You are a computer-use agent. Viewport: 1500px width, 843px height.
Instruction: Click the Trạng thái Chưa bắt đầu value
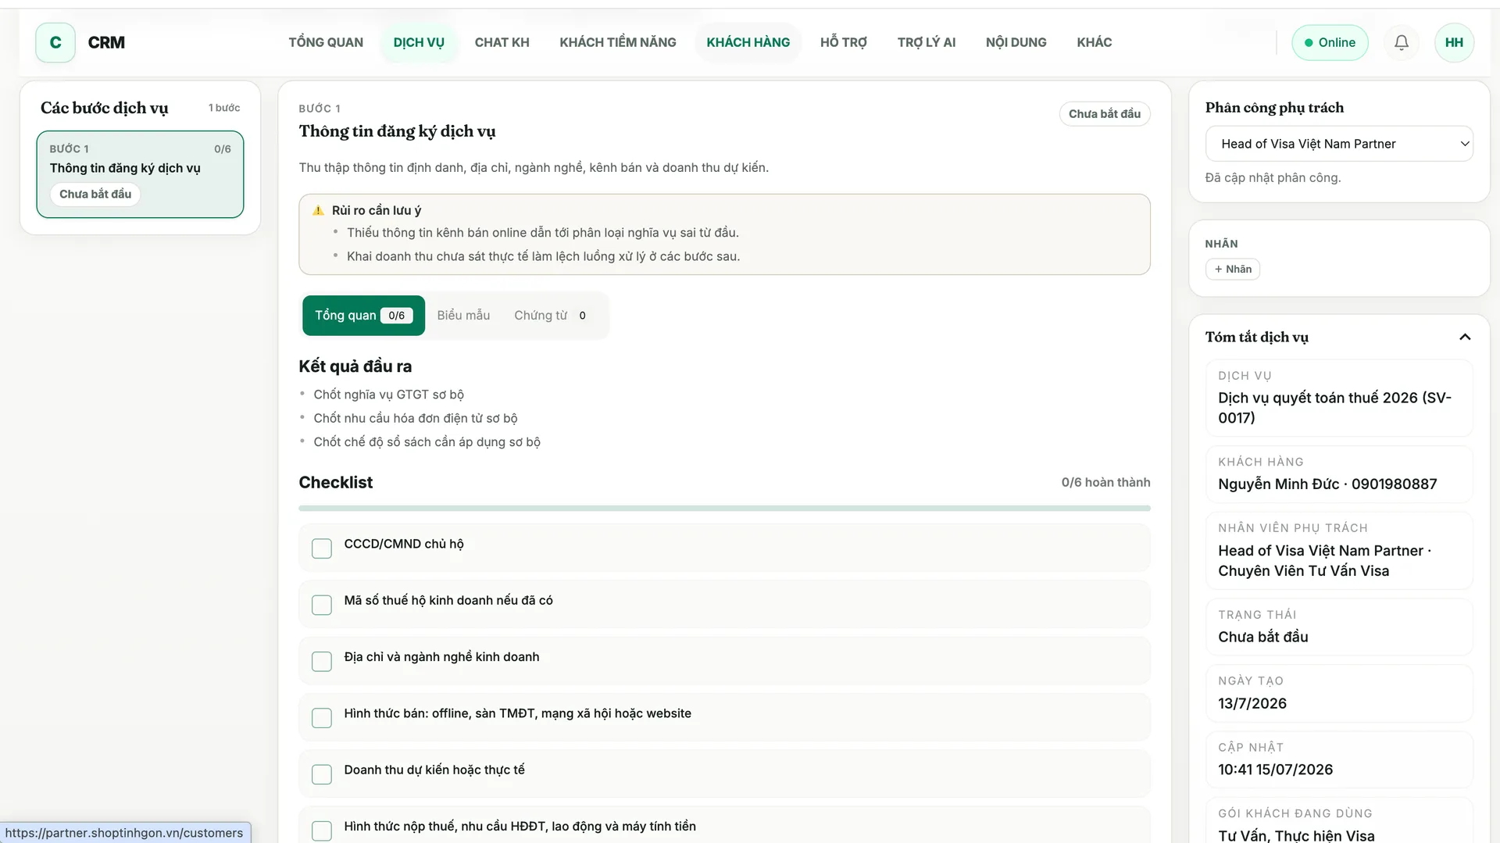(1262, 637)
